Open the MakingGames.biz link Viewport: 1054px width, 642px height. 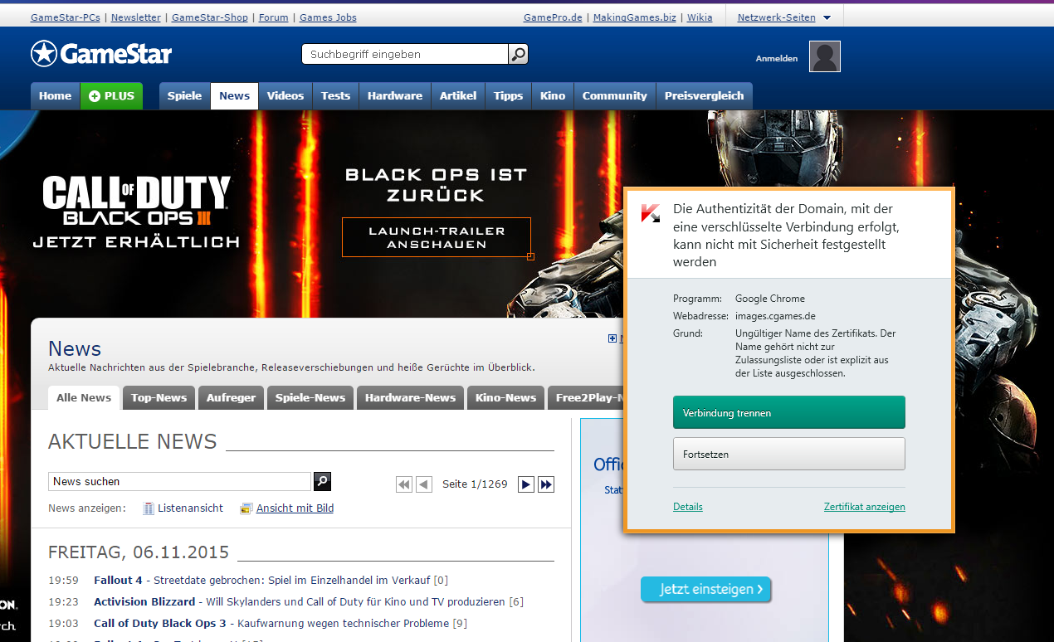tap(634, 17)
